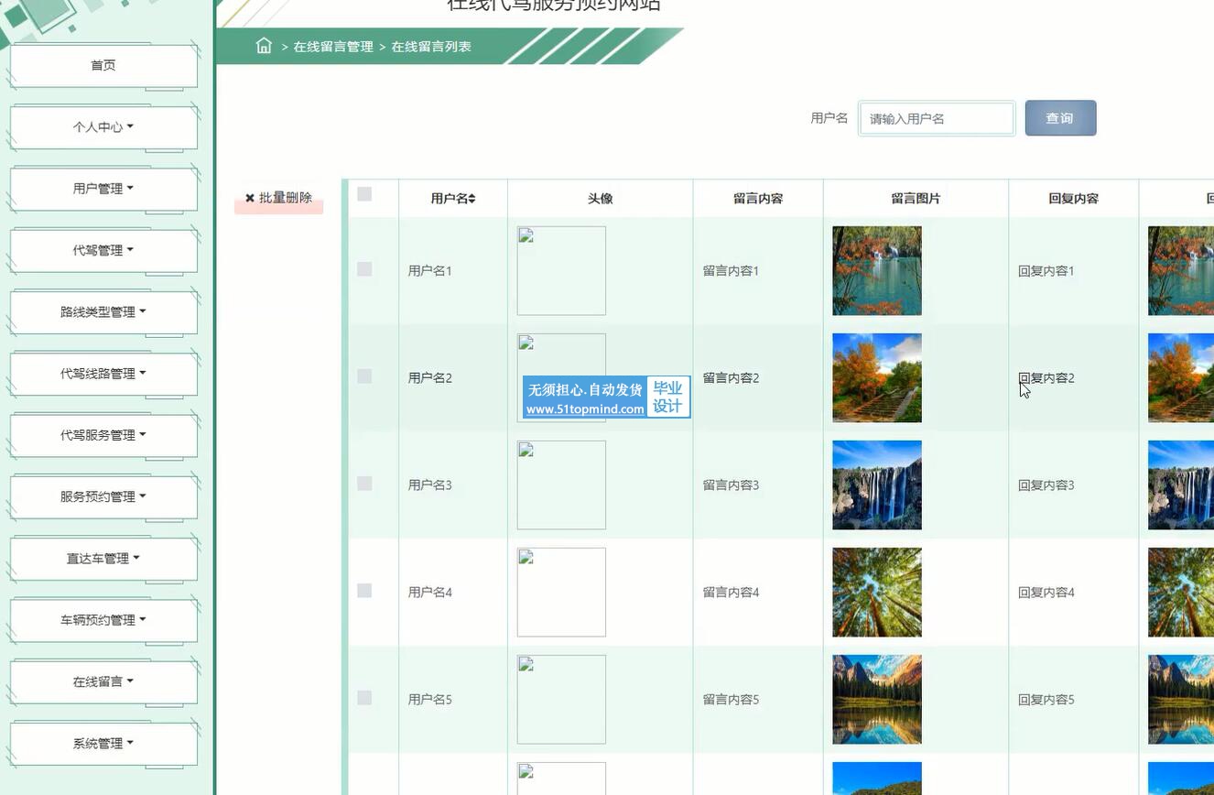The image size is (1214, 795).
Task: Check the row checkbox for 用户名5
Action: [364, 698]
